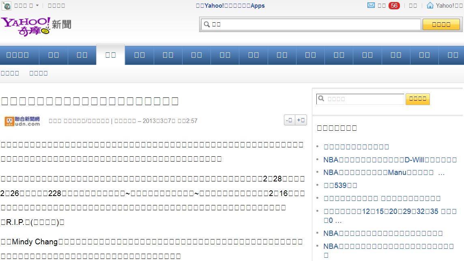Viewport: 464px width, 261px height.
Task: Click the user avatar icon in top bar
Action: [6, 6]
